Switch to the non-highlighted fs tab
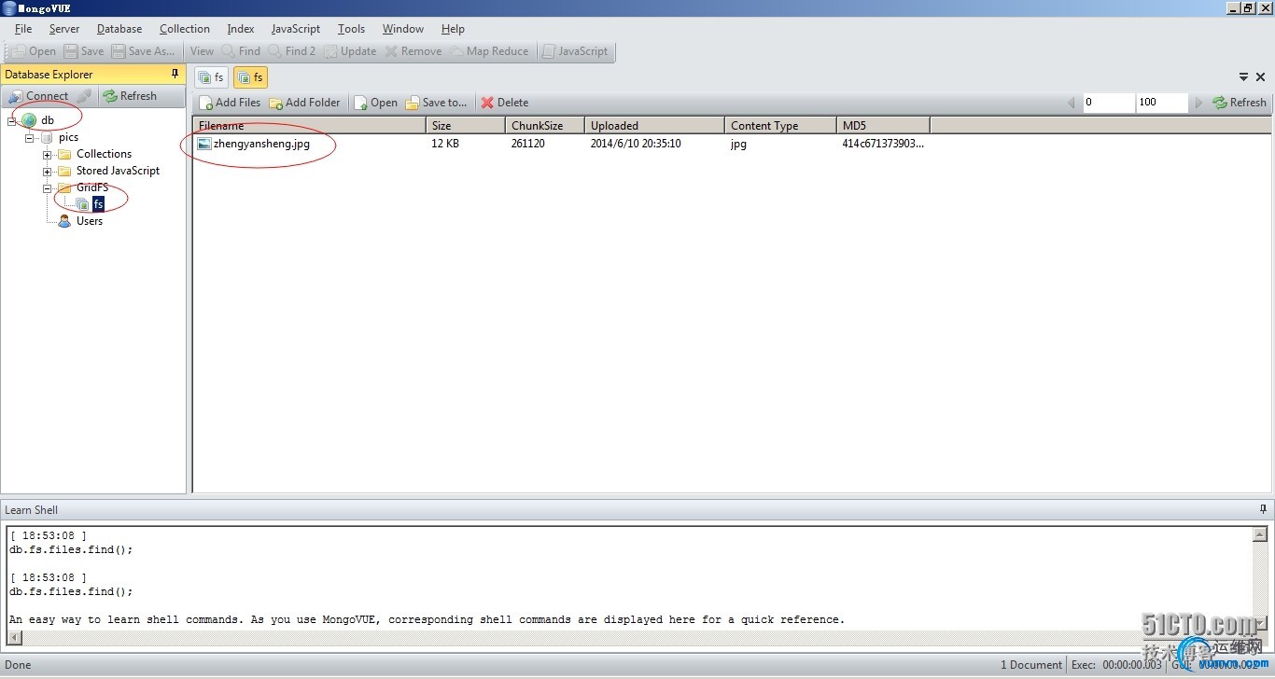This screenshot has height=679, width=1275. 211,77
